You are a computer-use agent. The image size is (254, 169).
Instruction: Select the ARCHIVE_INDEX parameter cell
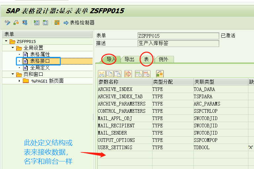click(x=125, y=89)
